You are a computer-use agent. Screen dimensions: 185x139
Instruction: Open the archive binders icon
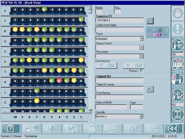coord(178,114)
